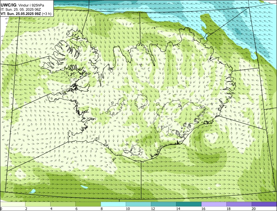Click the 8-10 pale cyan legend swatch
The height and width of the screenshot is (211, 277).
pos(113,204)
